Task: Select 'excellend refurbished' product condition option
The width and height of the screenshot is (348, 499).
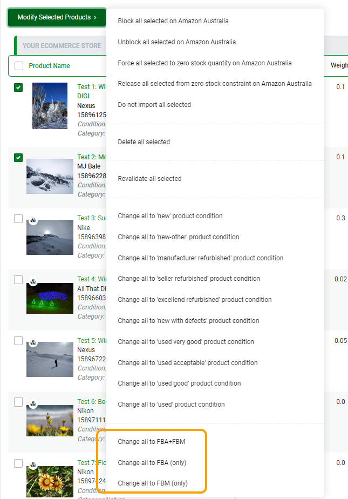Action: coord(195,300)
